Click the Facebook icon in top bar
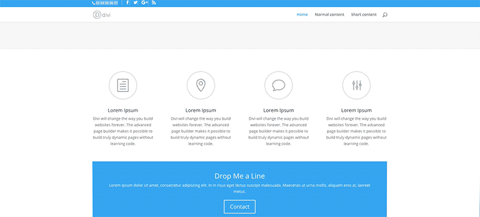This screenshot has width=480, height=217. point(127,3)
